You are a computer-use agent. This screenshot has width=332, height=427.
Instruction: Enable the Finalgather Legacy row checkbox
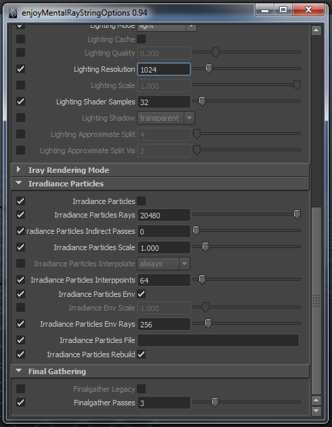21,388
